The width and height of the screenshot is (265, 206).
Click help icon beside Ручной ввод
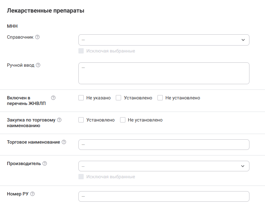pos(38,65)
